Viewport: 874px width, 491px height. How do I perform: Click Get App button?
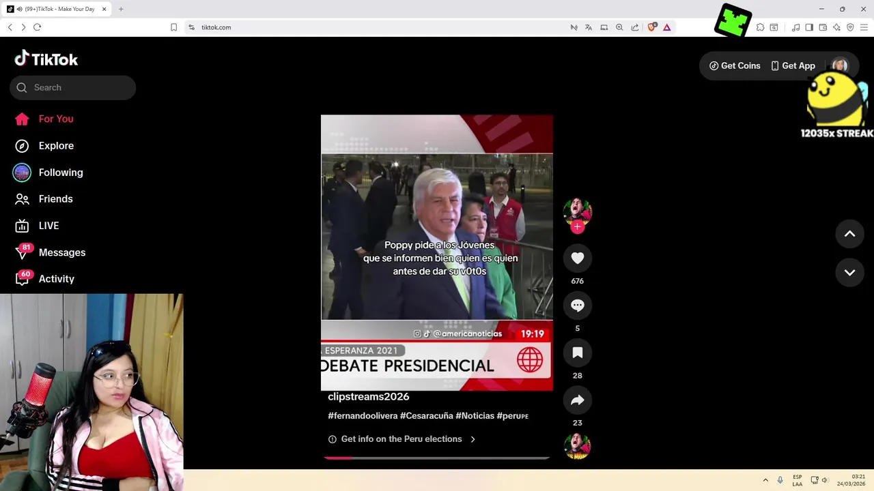click(793, 66)
